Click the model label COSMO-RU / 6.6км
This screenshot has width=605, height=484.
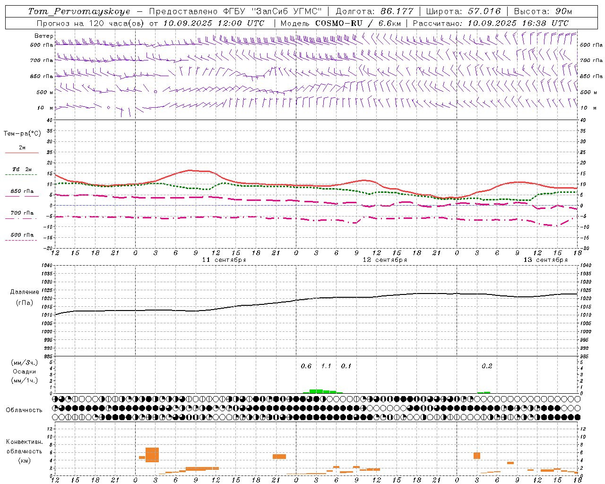(x=358, y=23)
